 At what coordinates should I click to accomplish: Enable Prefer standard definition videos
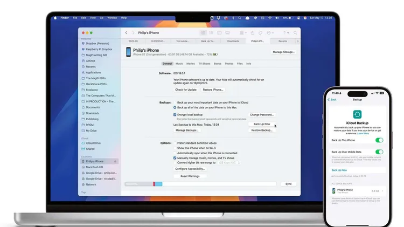click(175, 143)
